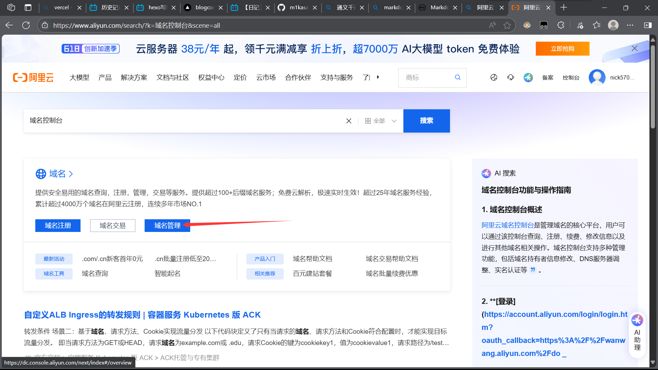Open the 智能起名 link
Viewport: 658px width, 370px height.
click(x=168, y=273)
